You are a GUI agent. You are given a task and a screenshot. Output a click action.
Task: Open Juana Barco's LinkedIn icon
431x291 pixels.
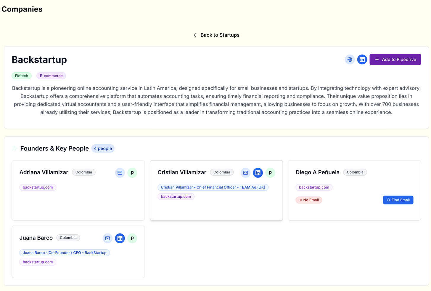(120, 238)
